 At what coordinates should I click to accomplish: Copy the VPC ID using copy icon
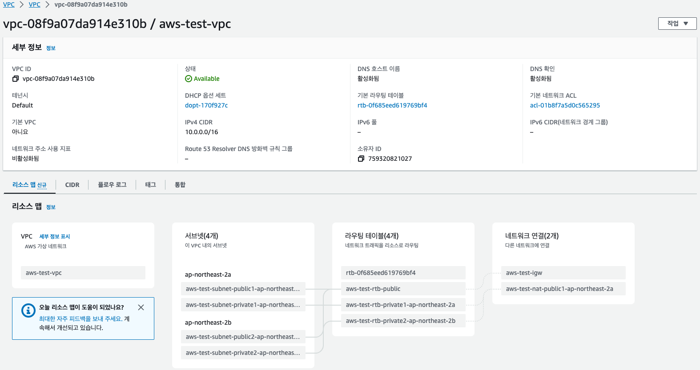point(16,79)
